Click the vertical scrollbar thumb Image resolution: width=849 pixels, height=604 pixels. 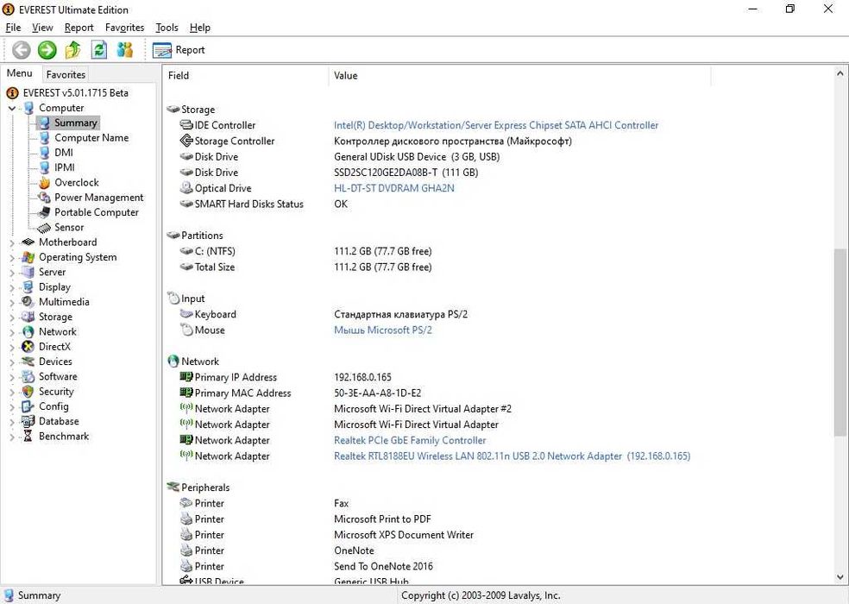(840, 342)
